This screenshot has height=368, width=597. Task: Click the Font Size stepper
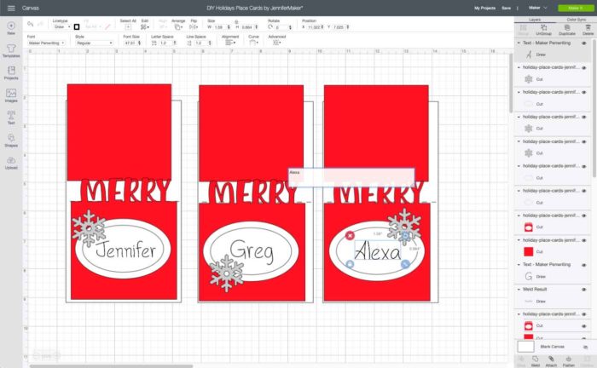coord(139,43)
